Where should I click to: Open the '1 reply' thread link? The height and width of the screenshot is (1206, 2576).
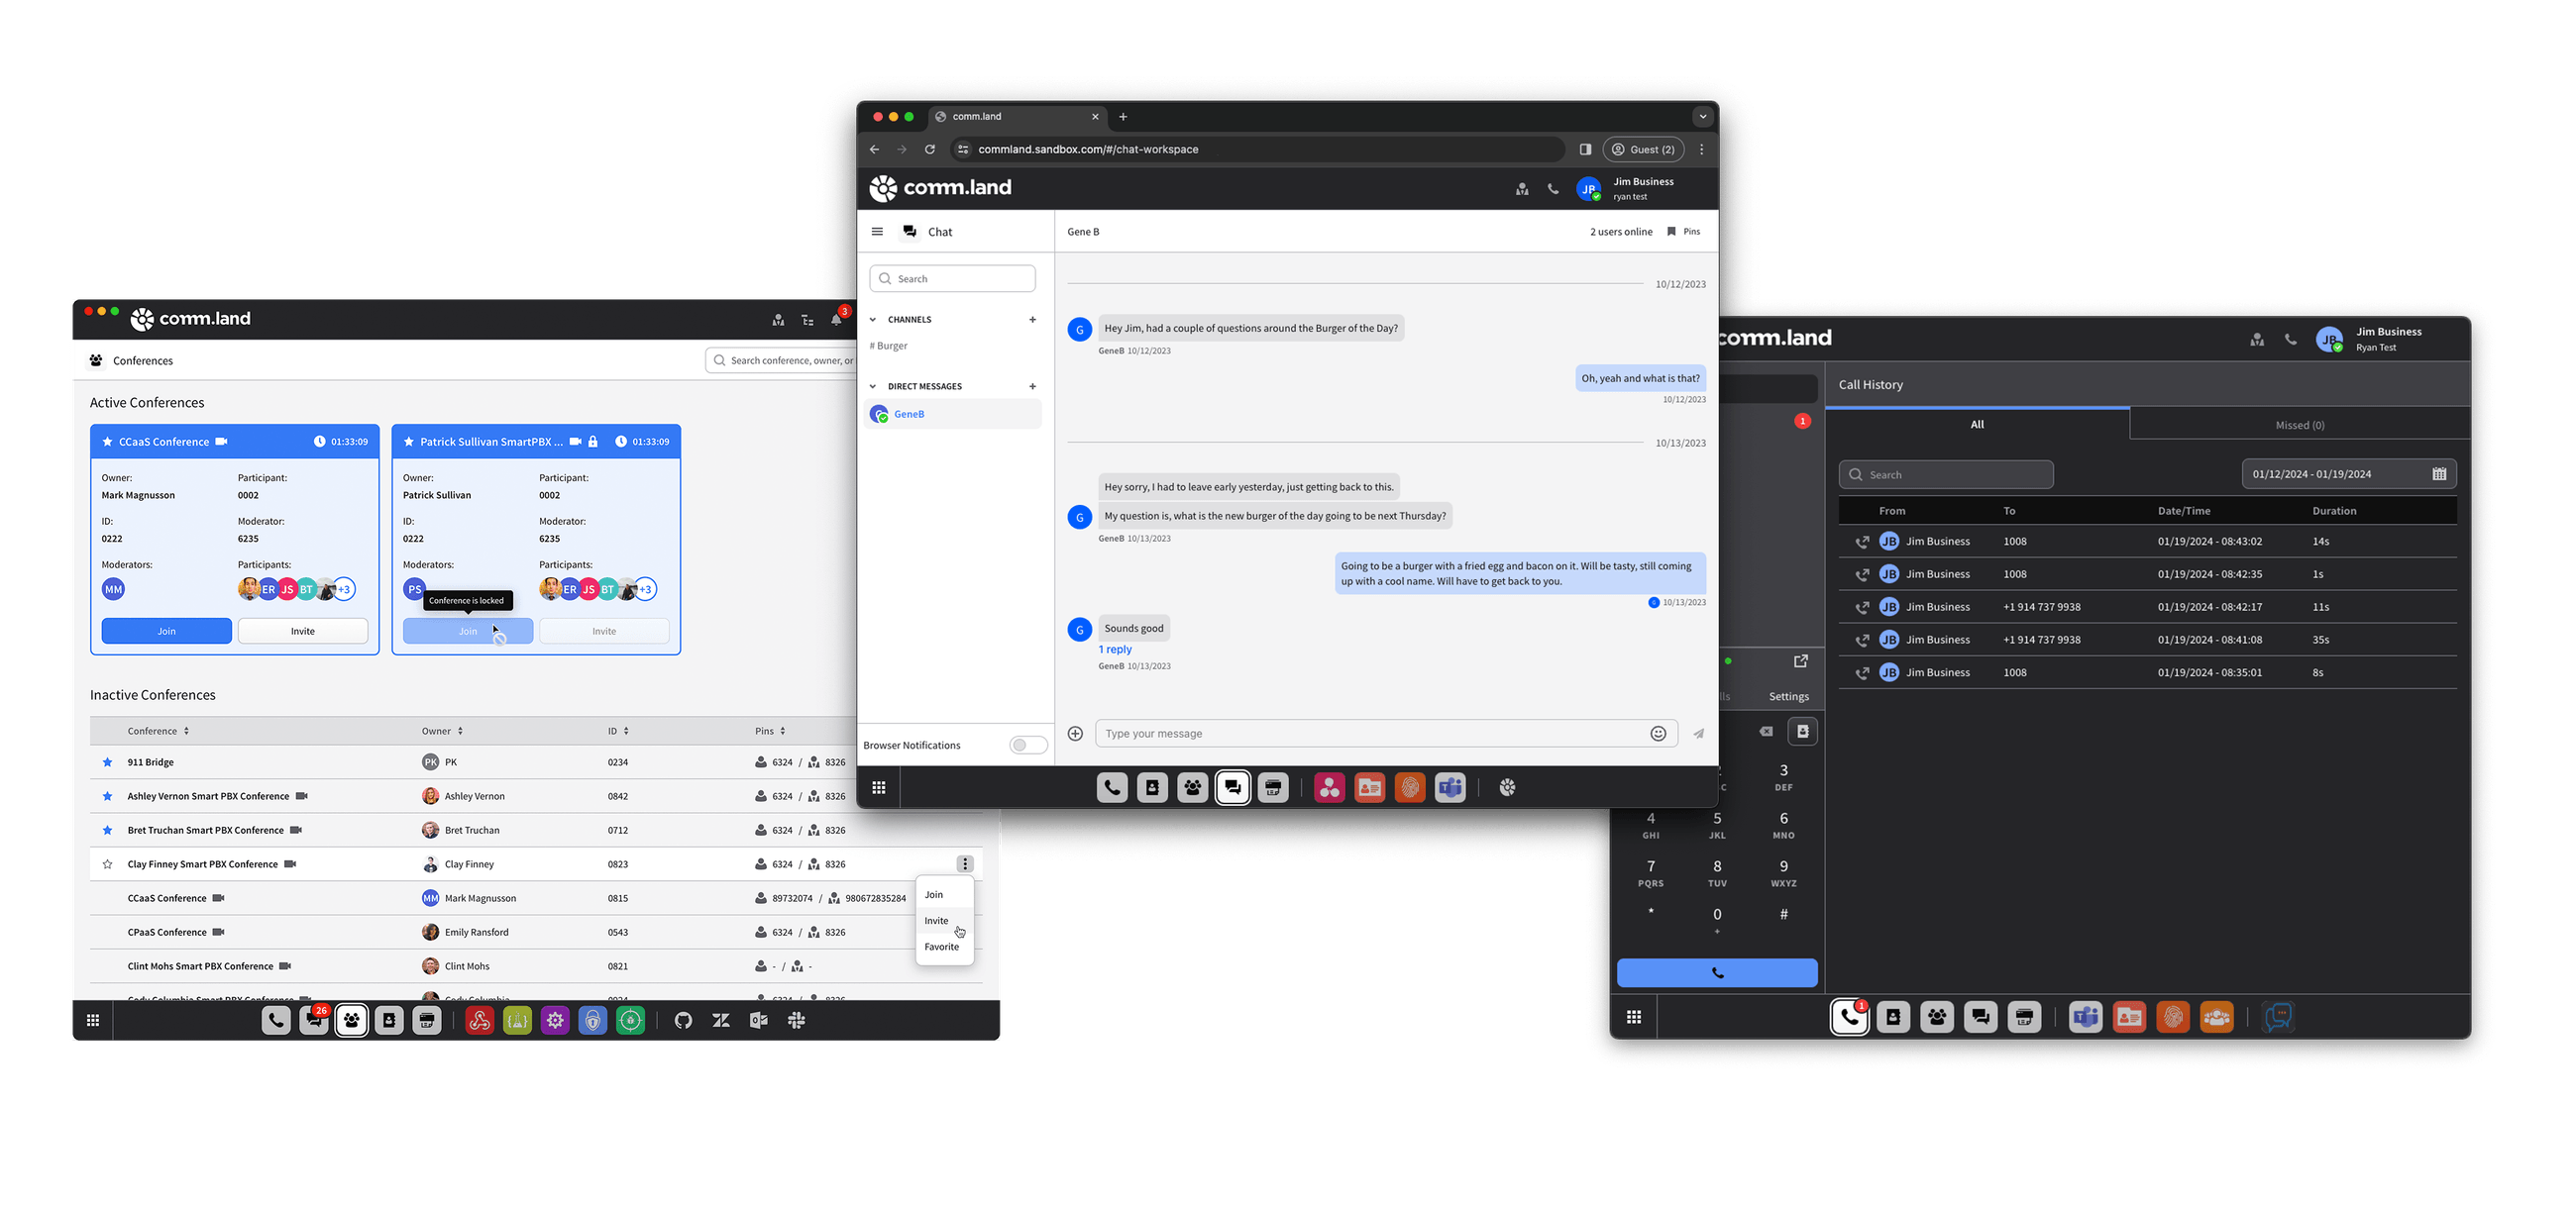pyautogui.click(x=1115, y=649)
